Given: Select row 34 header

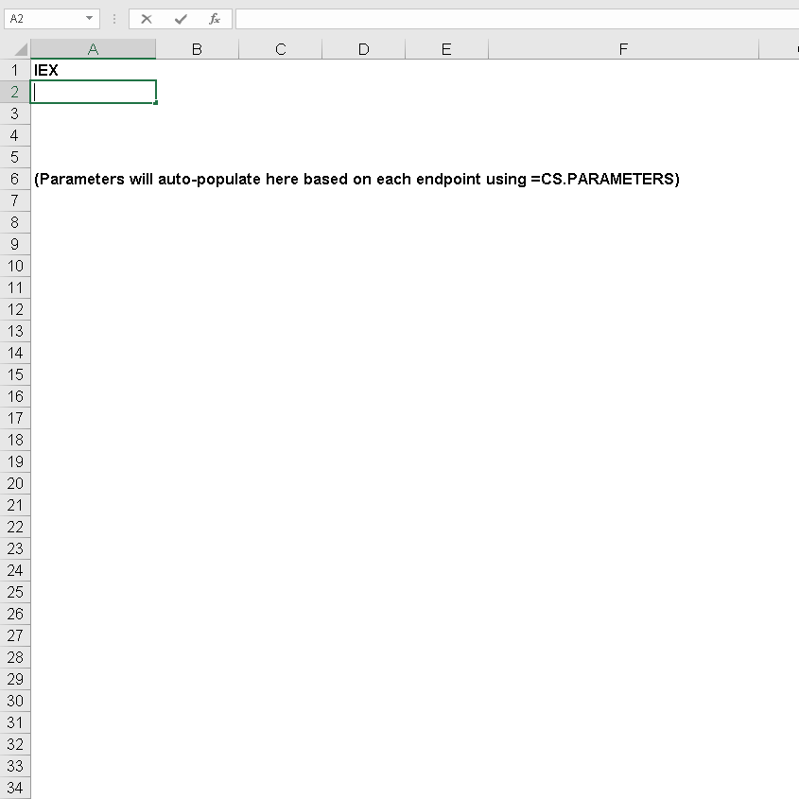Looking at the screenshot, I should click(x=15, y=788).
